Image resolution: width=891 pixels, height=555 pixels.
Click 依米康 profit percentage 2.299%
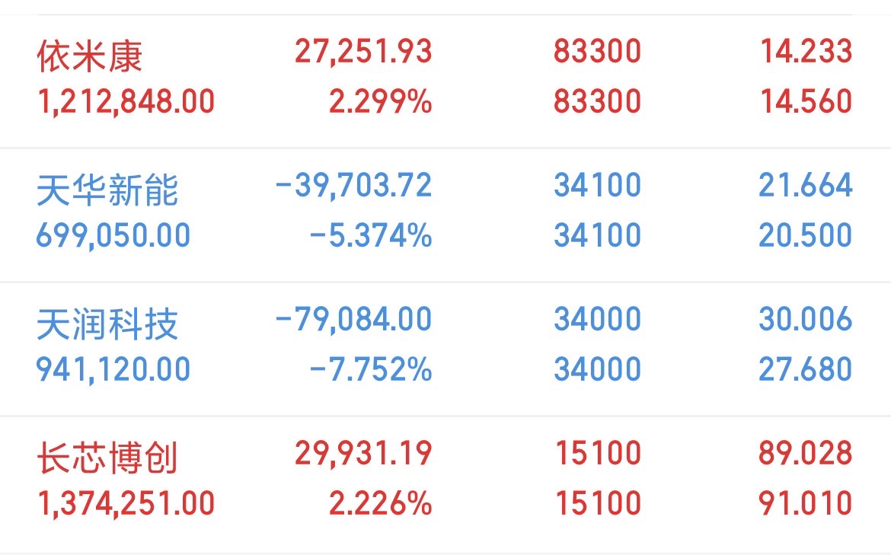pos(381,102)
